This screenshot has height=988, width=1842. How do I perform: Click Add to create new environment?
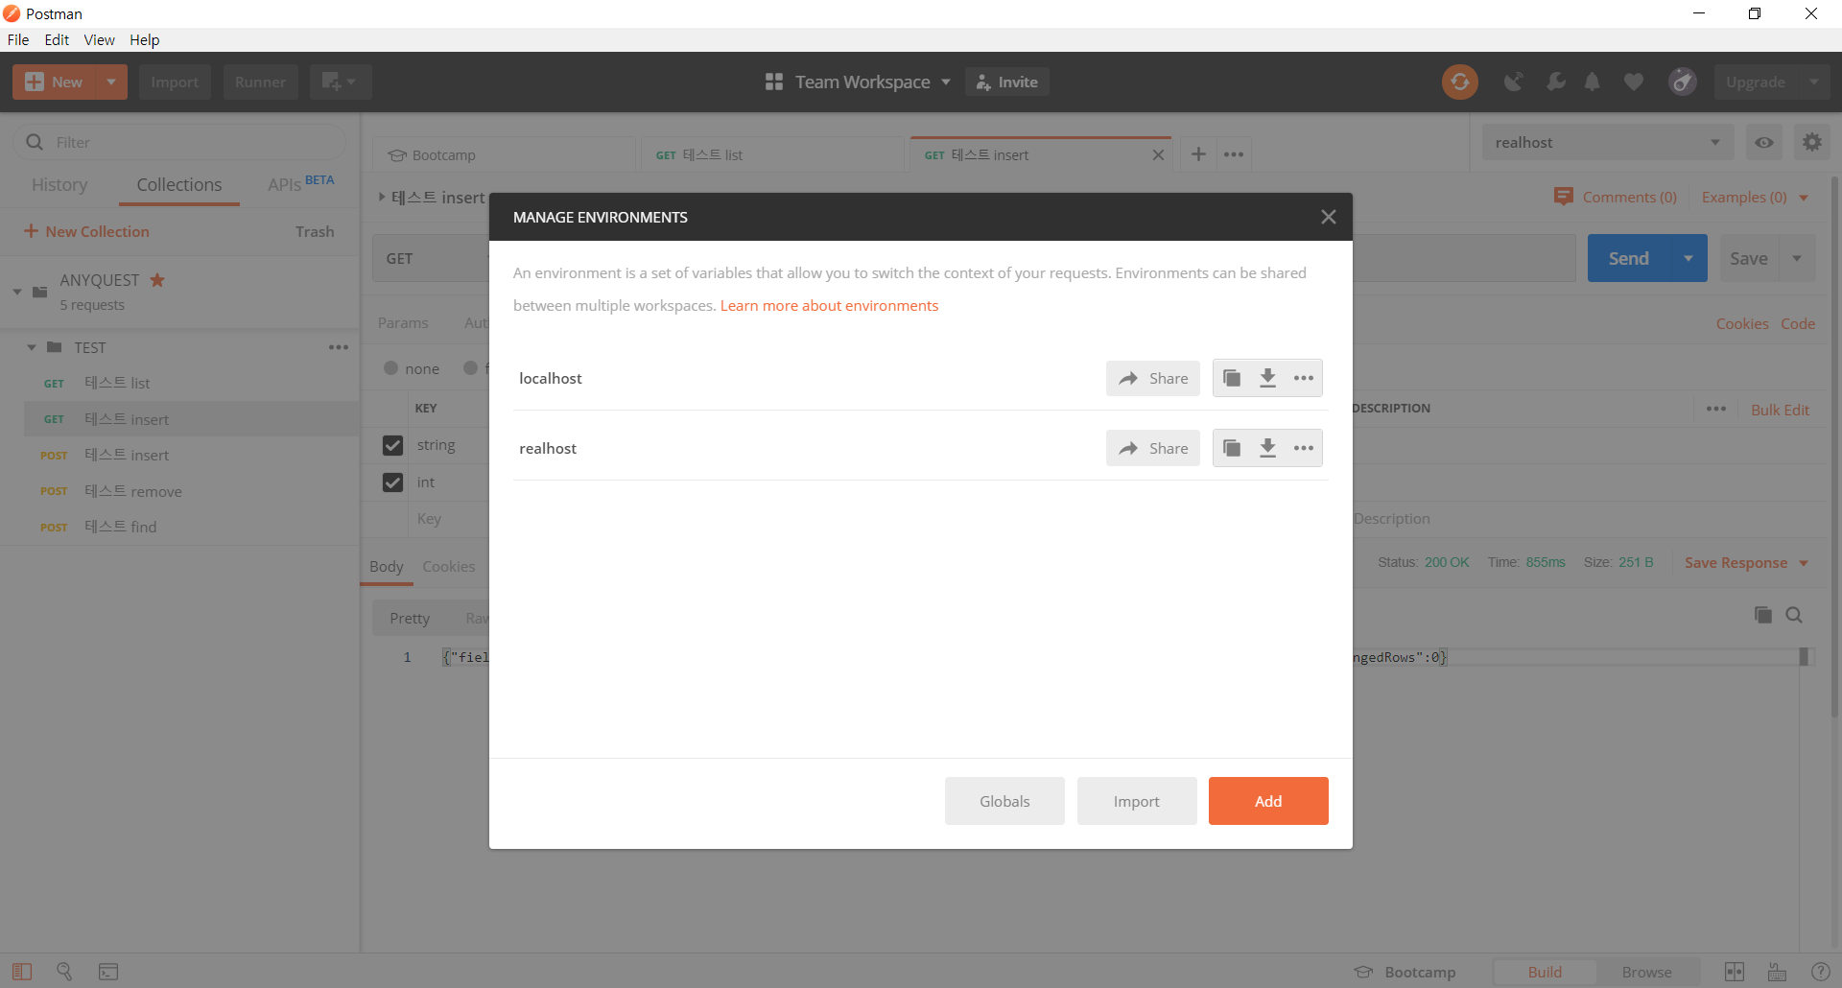(1268, 801)
